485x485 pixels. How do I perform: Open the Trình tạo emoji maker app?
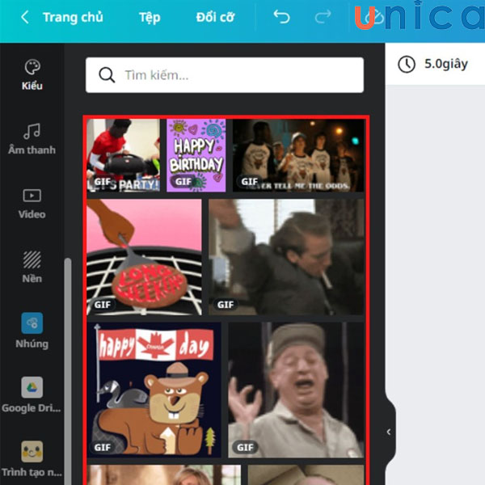point(32,459)
